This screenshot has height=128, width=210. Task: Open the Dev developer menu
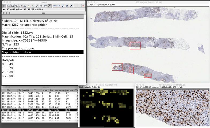pyautogui.click(x=55, y=6)
